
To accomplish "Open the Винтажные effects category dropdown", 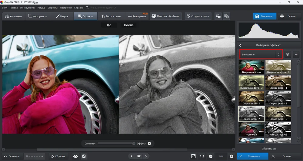I will coord(261,54).
